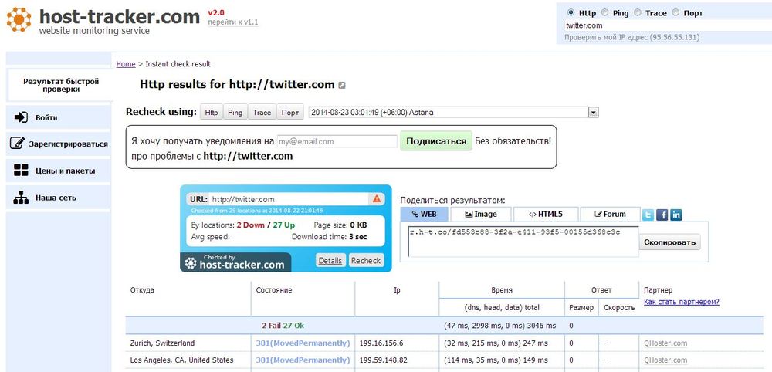Click the grid icon beside Цены и пакеты
772x372 pixels.
tap(21, 171)
